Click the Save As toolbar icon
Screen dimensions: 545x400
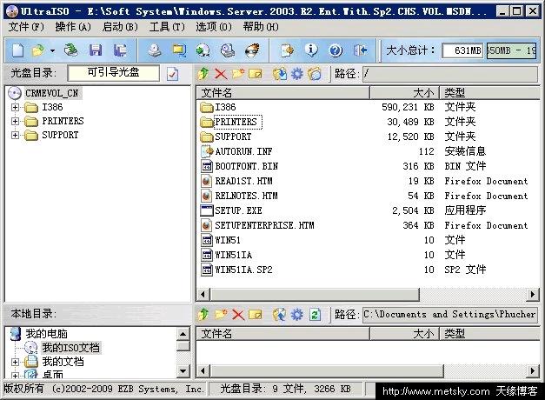click(120, 50)
